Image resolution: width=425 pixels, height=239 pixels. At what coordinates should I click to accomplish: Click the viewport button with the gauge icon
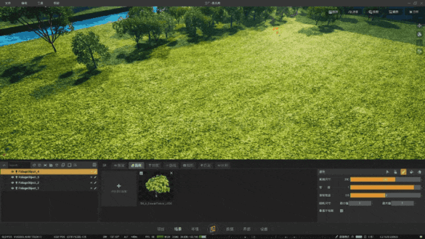(353, 12)
